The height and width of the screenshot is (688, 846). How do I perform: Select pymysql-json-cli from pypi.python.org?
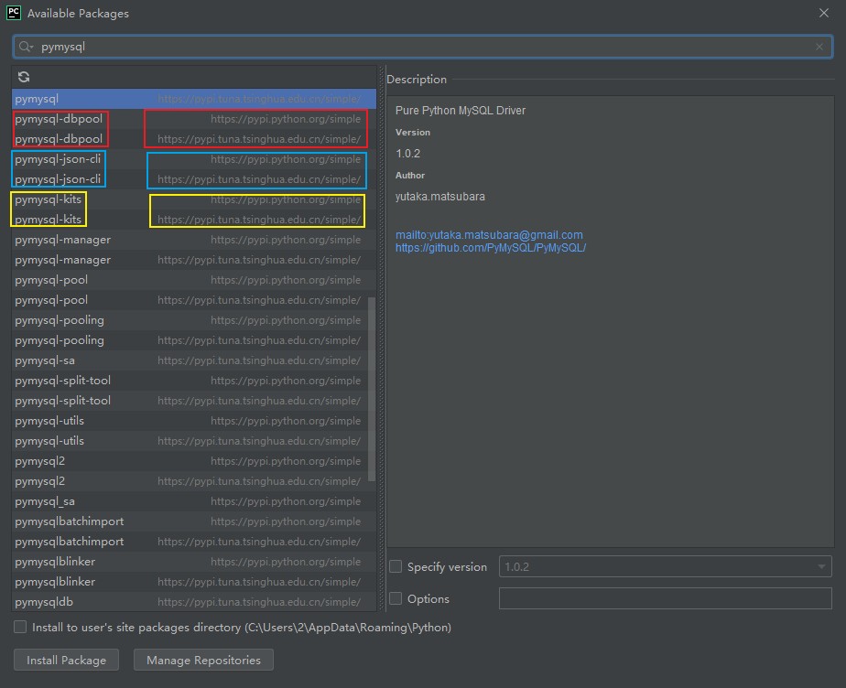(x=194, y=159)
